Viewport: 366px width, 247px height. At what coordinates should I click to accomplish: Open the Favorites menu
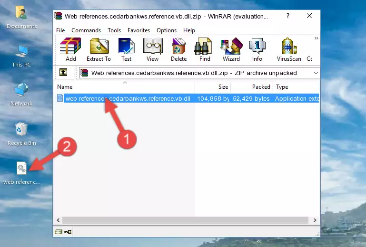138,30
